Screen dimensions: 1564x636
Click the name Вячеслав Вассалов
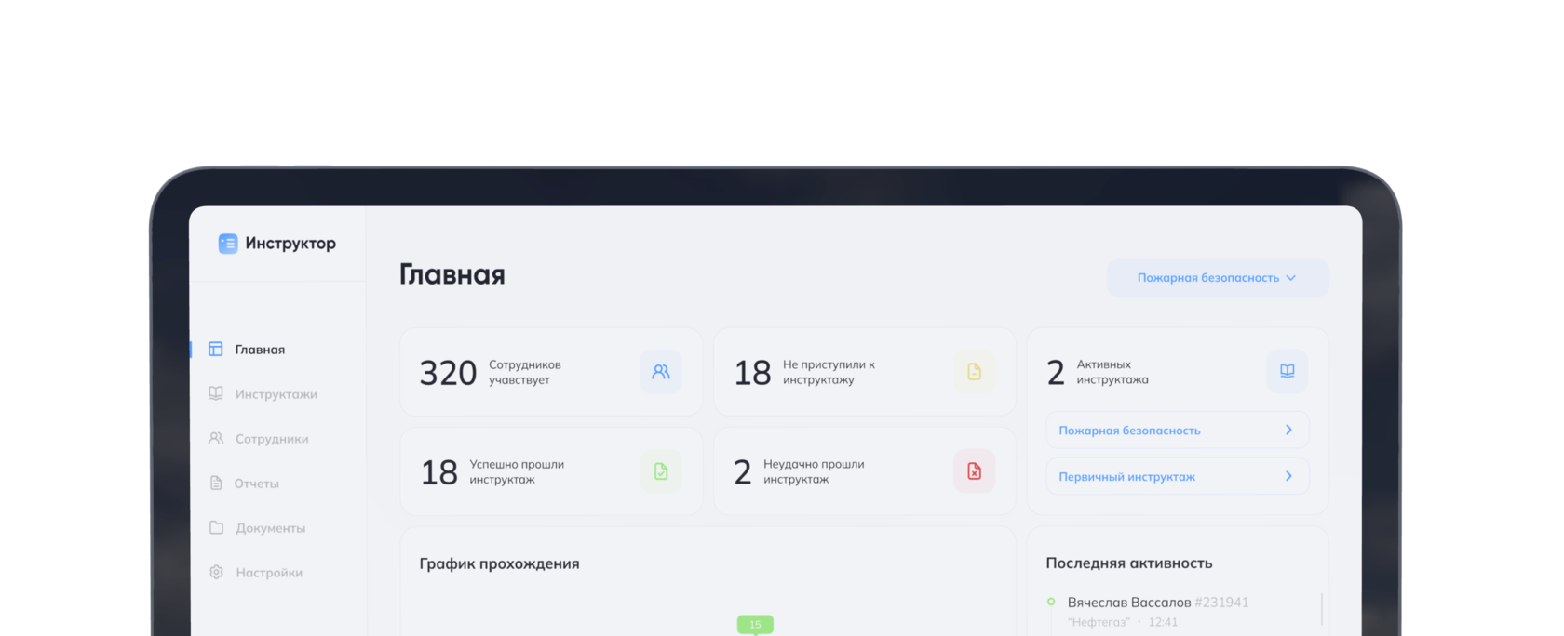tap(1129, 603)
